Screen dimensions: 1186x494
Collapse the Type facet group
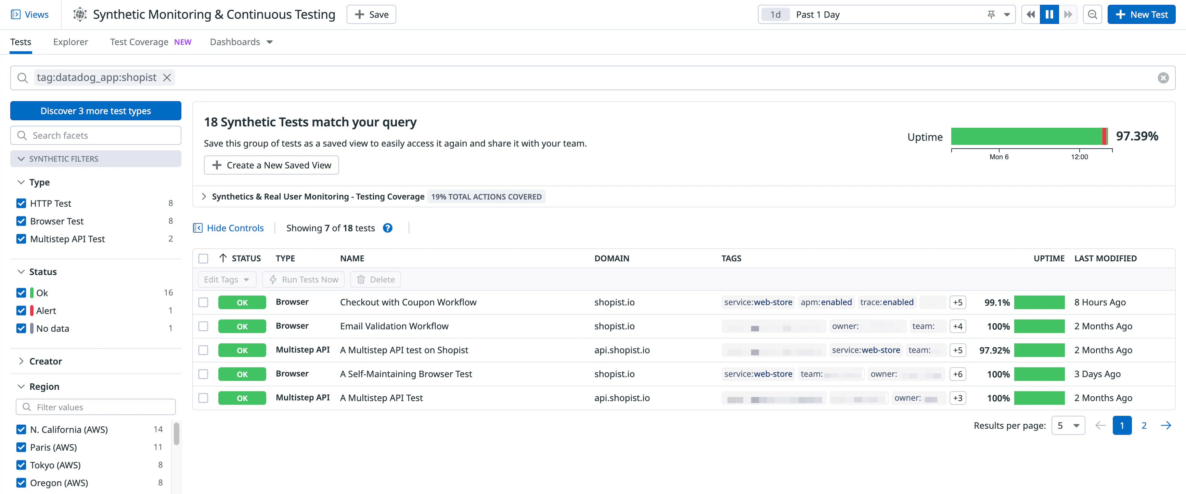(x=21, y=182)
